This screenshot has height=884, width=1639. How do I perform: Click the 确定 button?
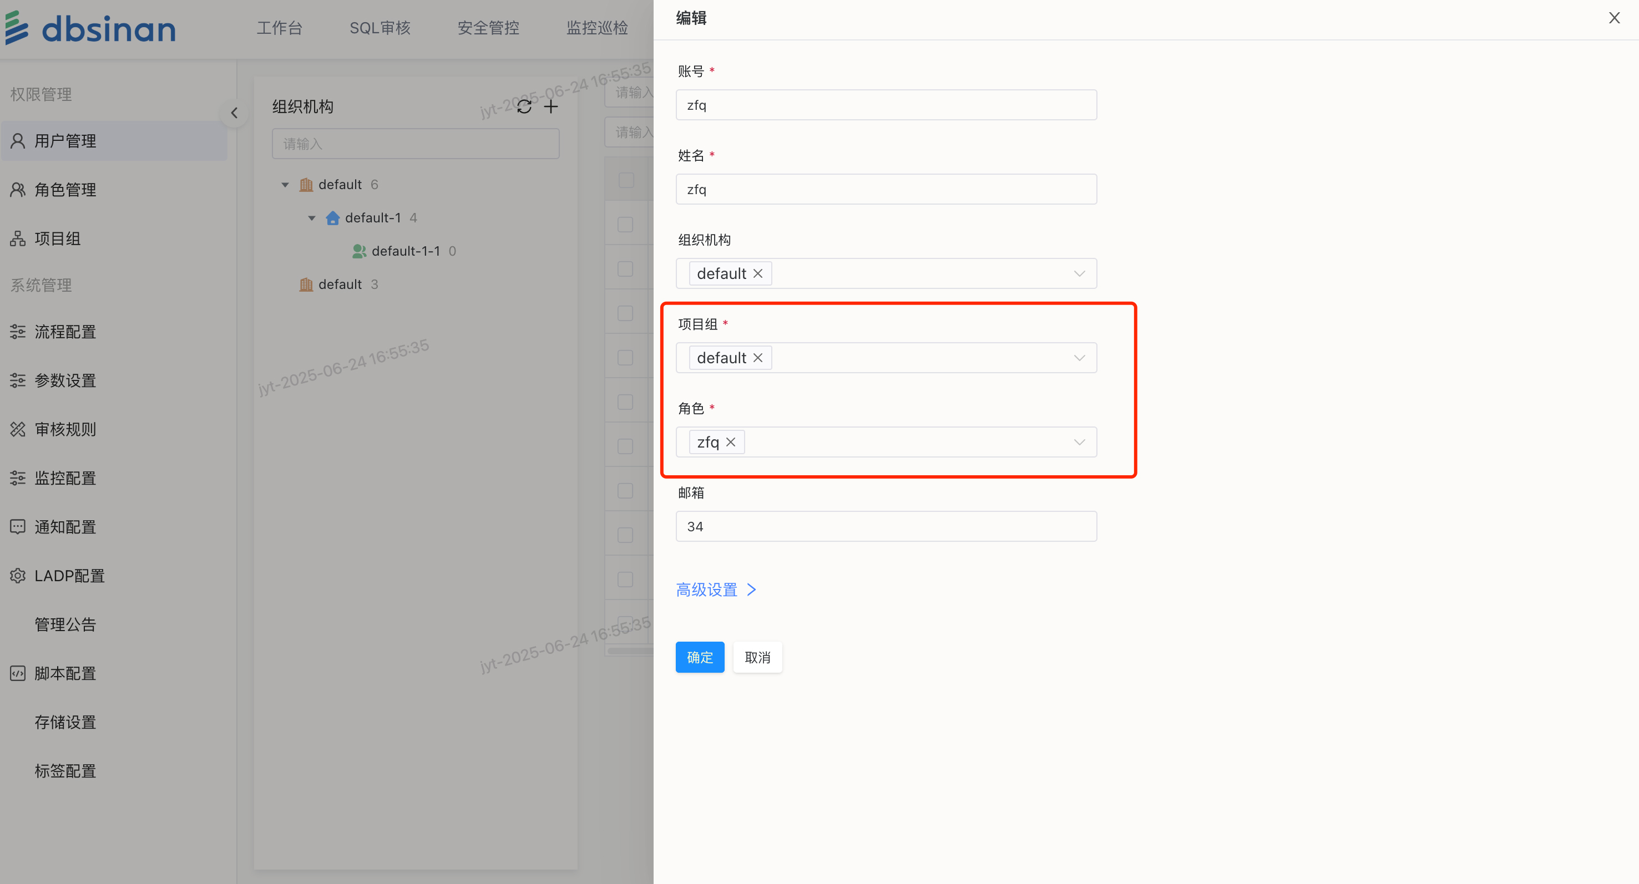(x=699, y=657)
